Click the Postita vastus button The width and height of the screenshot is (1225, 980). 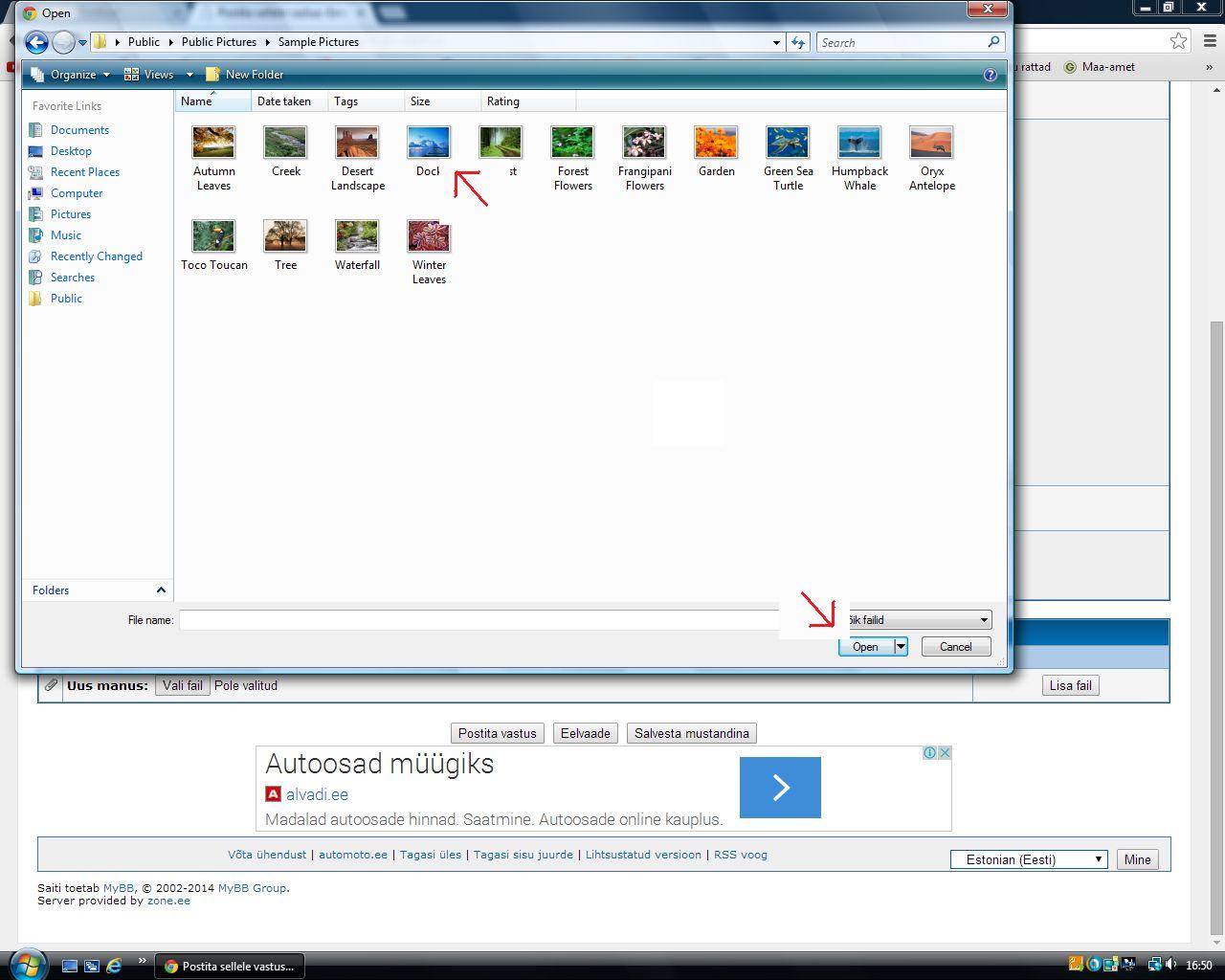pyautogui.click(x=497, y=733)
